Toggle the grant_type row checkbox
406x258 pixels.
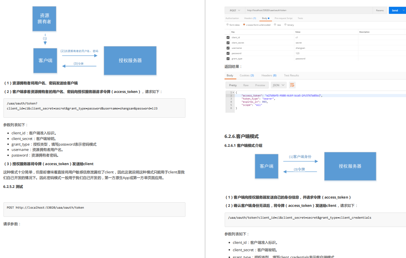pyautogui.click(x=228, y=59)
